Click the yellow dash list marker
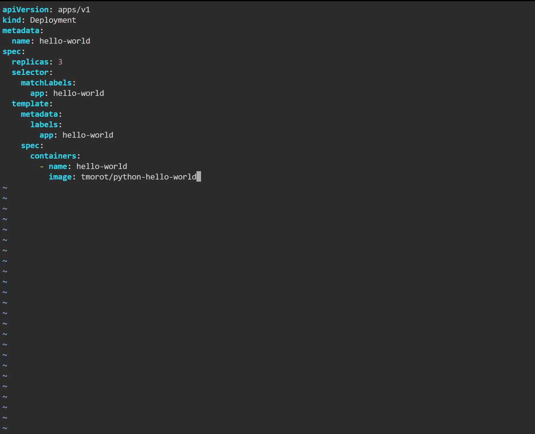This screenshot has height=434, width=535. pyautogui.click(x=42, y=167)
